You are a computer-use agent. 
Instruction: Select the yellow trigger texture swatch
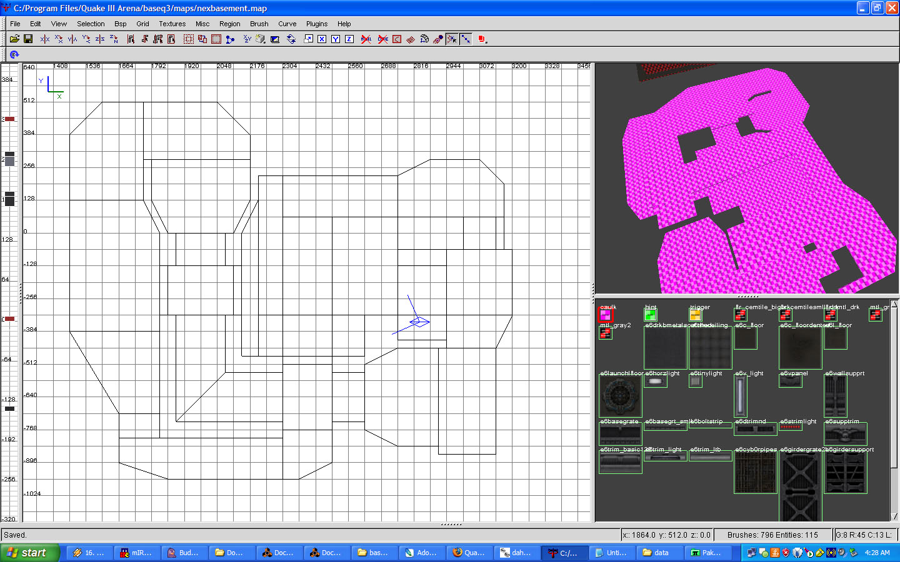(x=695, y=315)
